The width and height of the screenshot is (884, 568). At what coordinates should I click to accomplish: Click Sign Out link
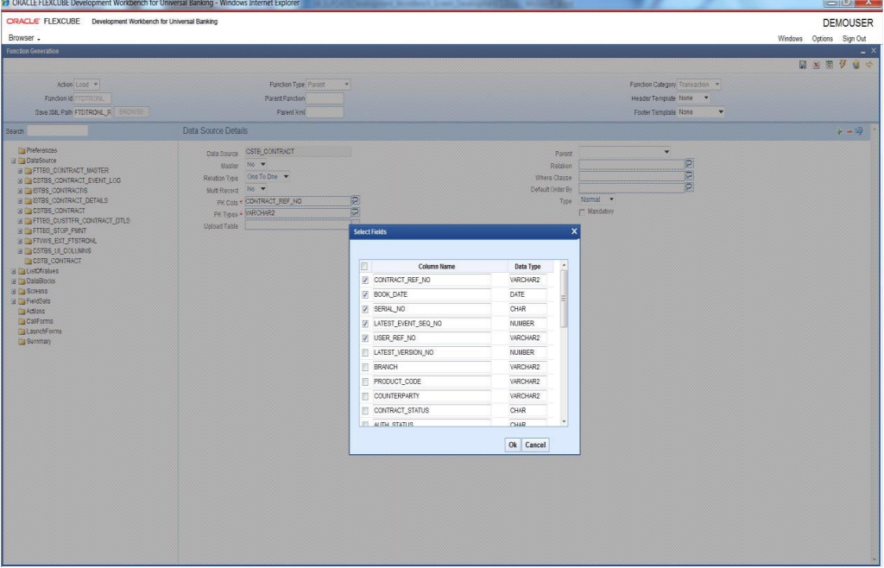(x=854, y=39)
